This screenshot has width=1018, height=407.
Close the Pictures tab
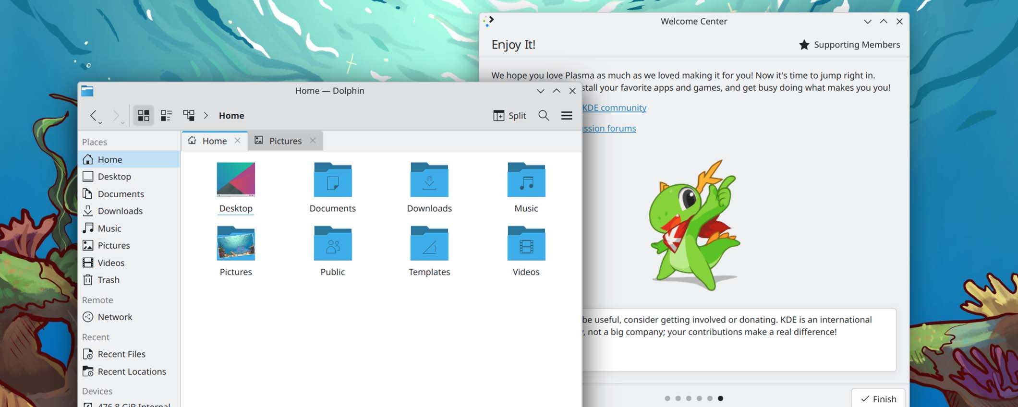(313, 141)
